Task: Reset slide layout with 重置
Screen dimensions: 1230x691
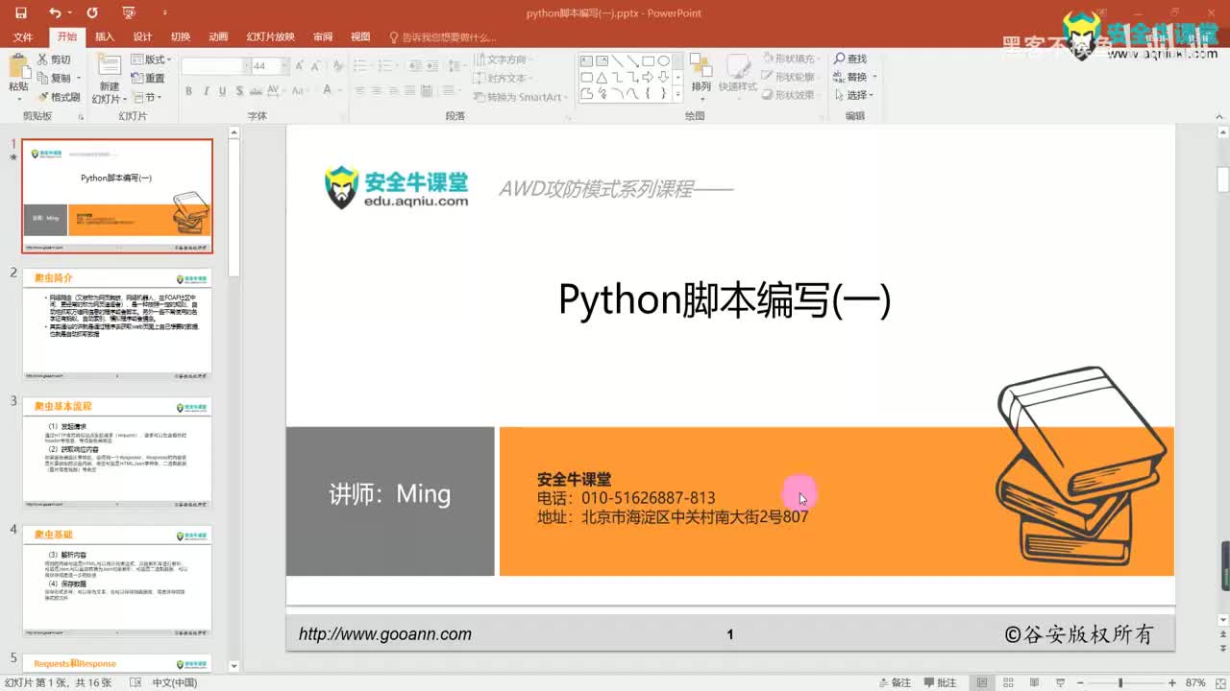Action: 149,78
